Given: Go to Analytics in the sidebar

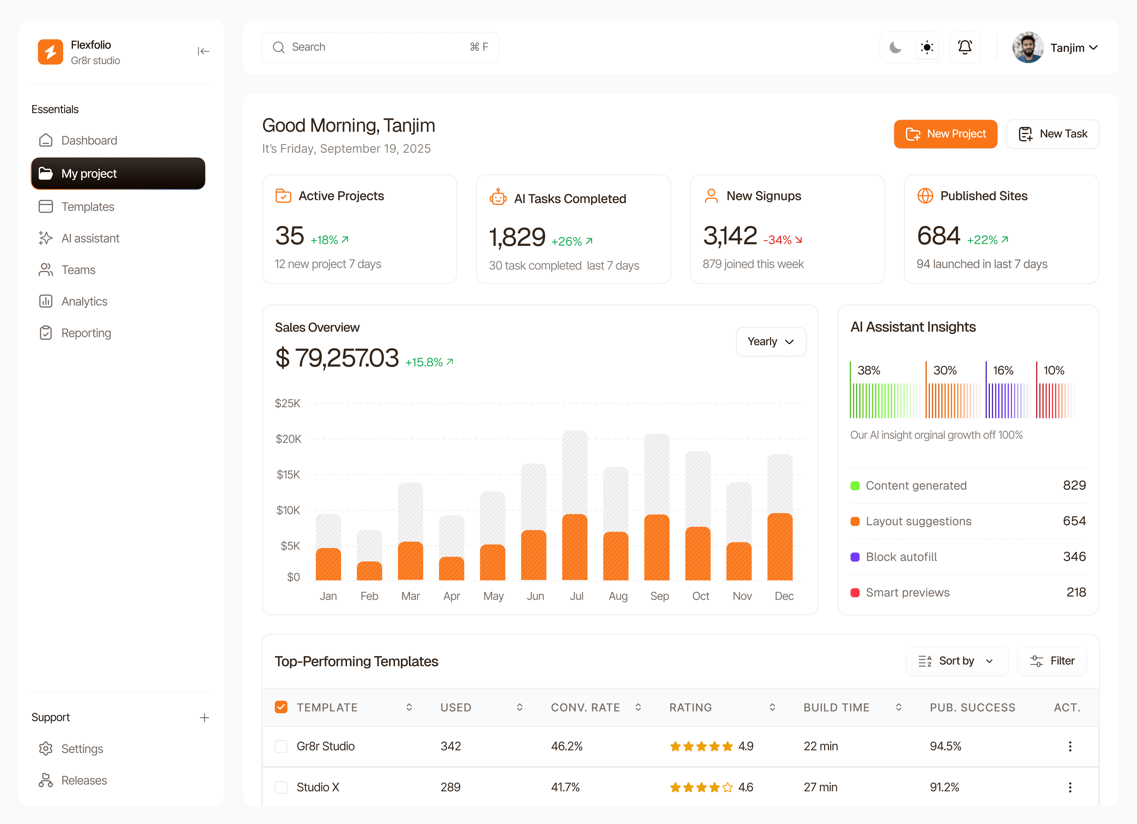Looking at the screenshot, I should [84, 302].
